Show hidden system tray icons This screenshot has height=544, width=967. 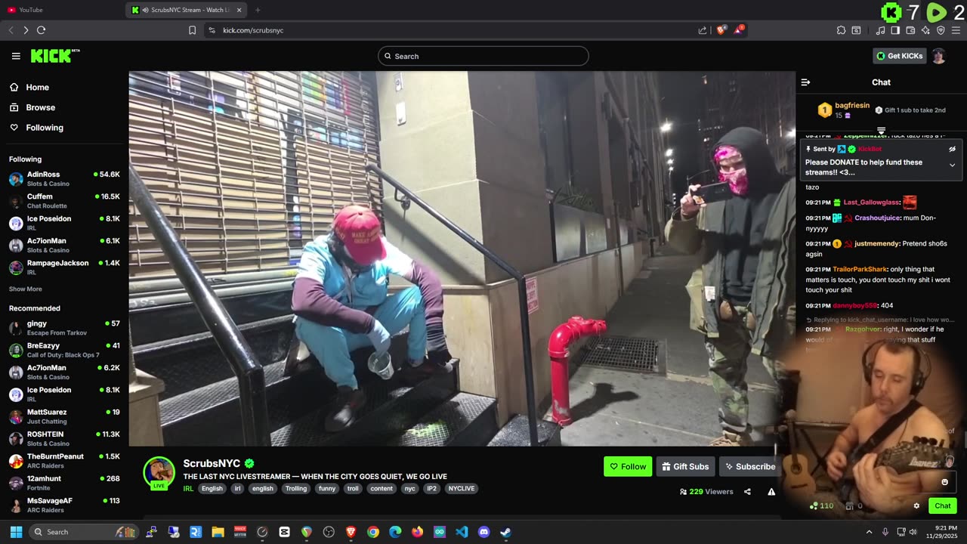tap(869, 532)
